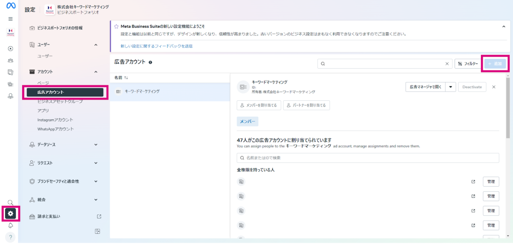513x244 pixels.
Task: Open the hamburger menu in left rail
Action: pyautogui.click(x=10, y=19)
